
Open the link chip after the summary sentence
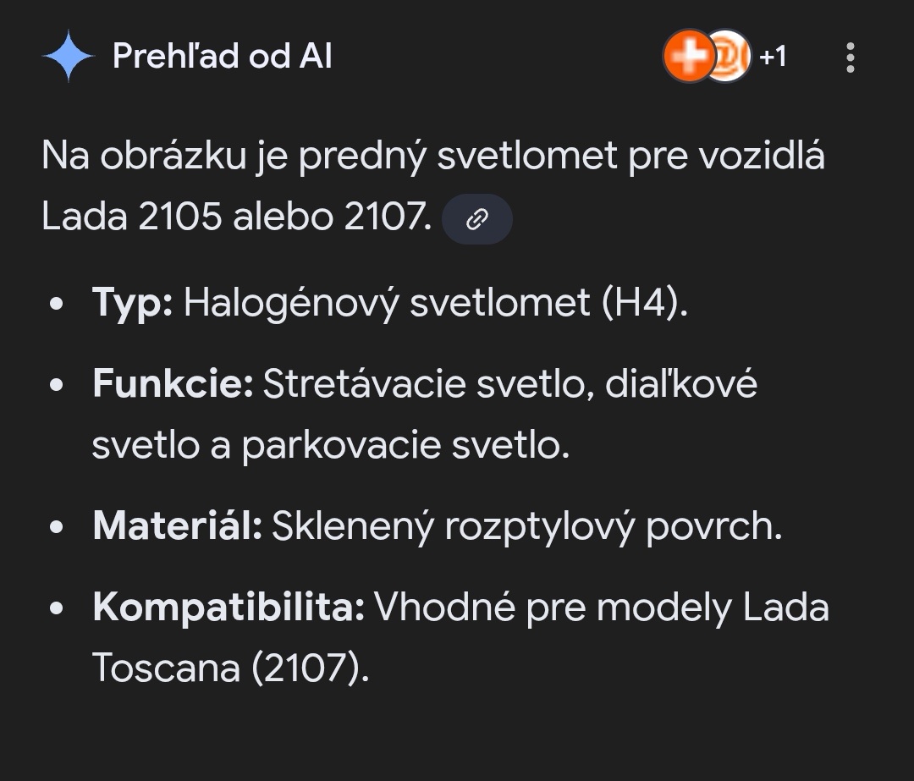(476, 219)
